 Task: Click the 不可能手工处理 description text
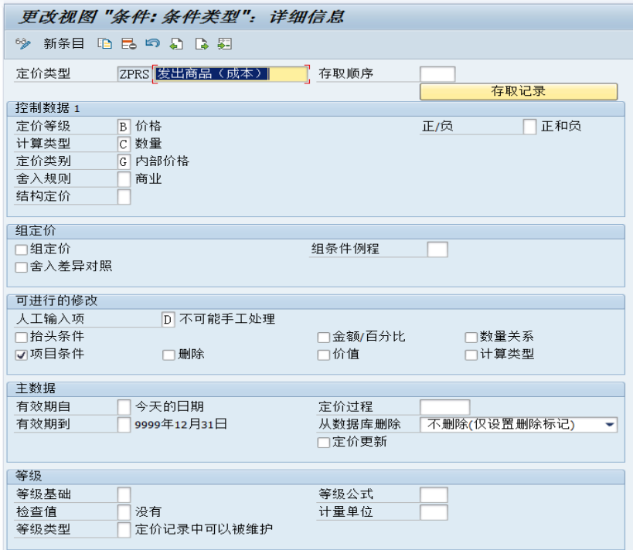pyautogui.click(x=227, y=319)
